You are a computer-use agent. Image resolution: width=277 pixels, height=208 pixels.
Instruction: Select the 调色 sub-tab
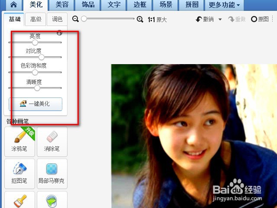click(x=57, y=19)
